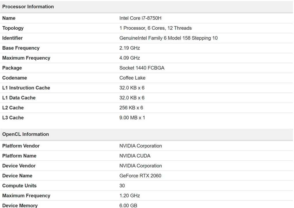Select the 9.00 MB x 1 value
The width and height of the screenshot is (294, 208).
click(132, 118)
